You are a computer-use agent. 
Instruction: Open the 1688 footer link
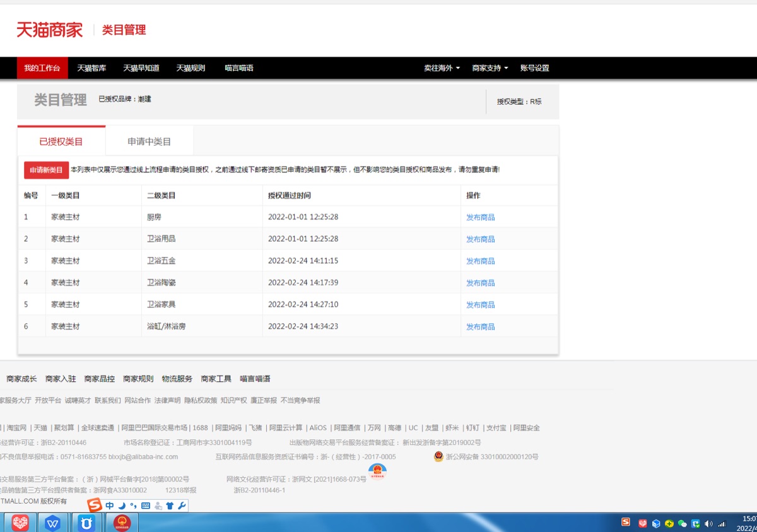click(x=201, y=428)
